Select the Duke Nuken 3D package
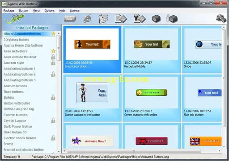The height and width of the screenshot is (161, 229). (30, 132)
